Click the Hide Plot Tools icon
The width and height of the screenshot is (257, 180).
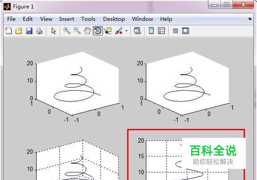(x=175, y=31)
